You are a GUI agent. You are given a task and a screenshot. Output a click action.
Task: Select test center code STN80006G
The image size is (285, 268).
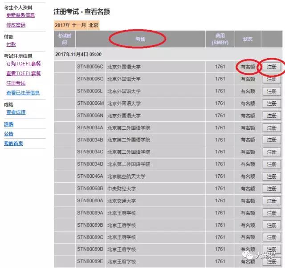(x=90, y=79)
